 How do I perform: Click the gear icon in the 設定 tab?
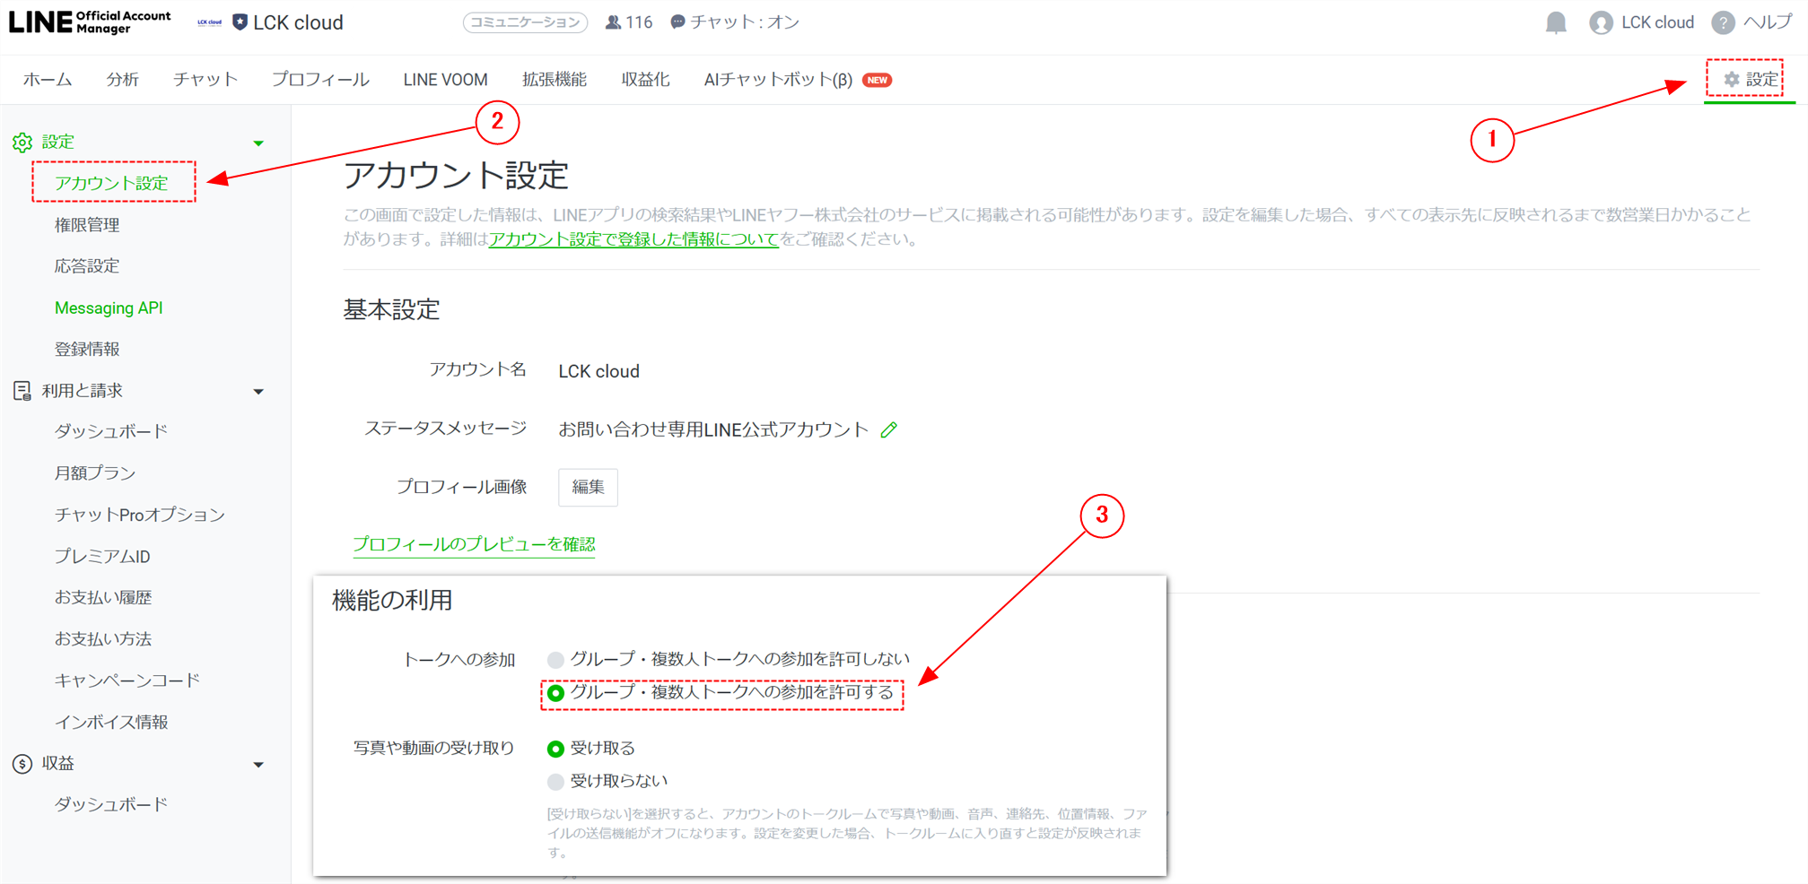[x=1731, y=80]
